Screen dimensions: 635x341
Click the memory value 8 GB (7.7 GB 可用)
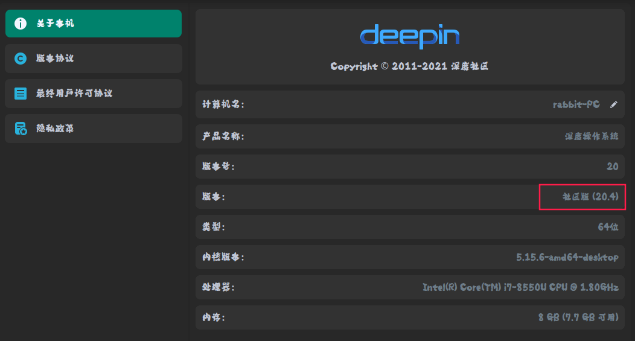(x=579, y=317)
